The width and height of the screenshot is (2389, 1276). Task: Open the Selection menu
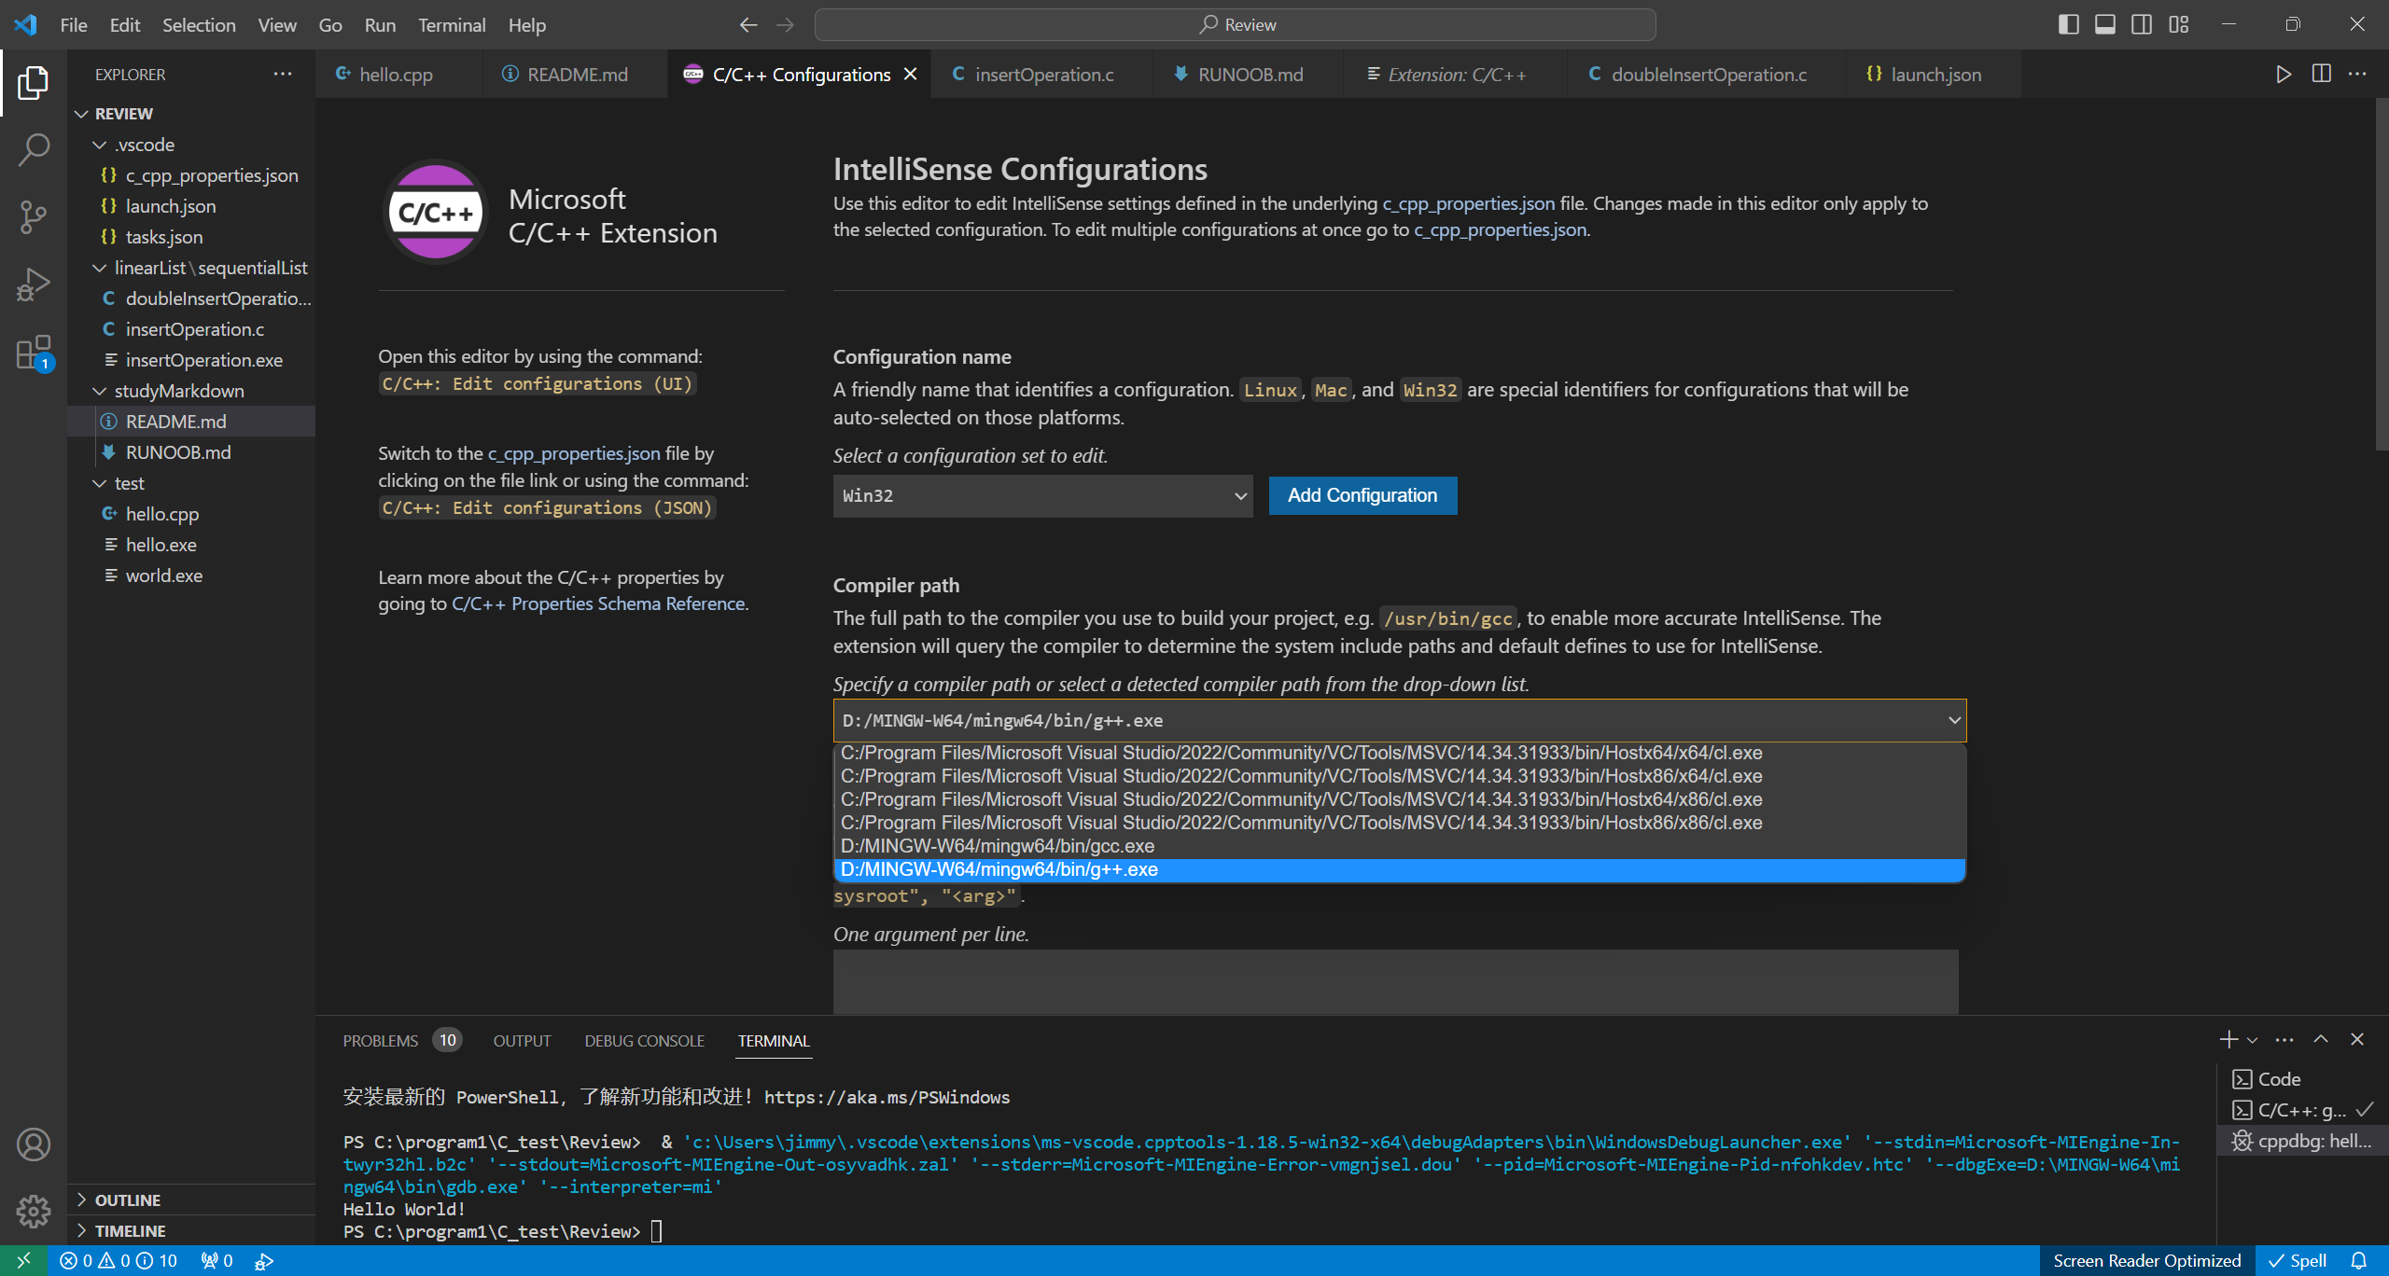pyautogui.click(x=199, y=25)
